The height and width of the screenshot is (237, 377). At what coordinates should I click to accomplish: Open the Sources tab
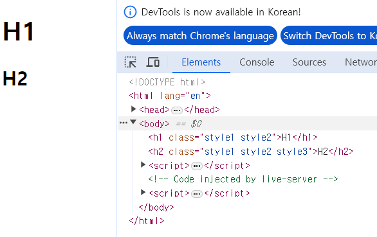(x=309, y=62)
